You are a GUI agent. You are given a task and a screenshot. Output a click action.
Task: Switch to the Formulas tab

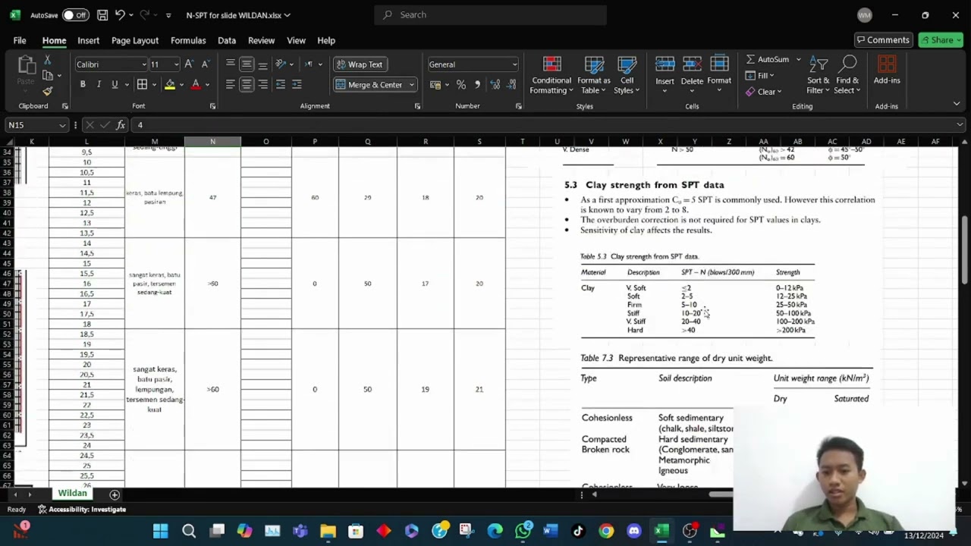tap(188, 40)
